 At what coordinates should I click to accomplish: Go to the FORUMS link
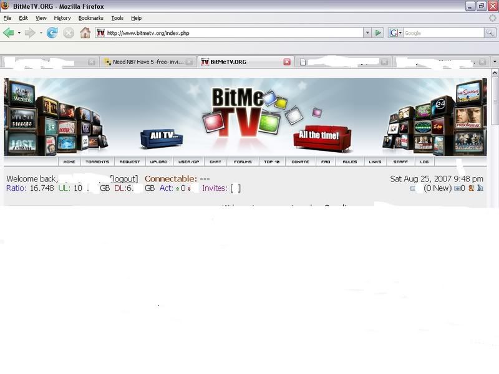coord(243,162)
